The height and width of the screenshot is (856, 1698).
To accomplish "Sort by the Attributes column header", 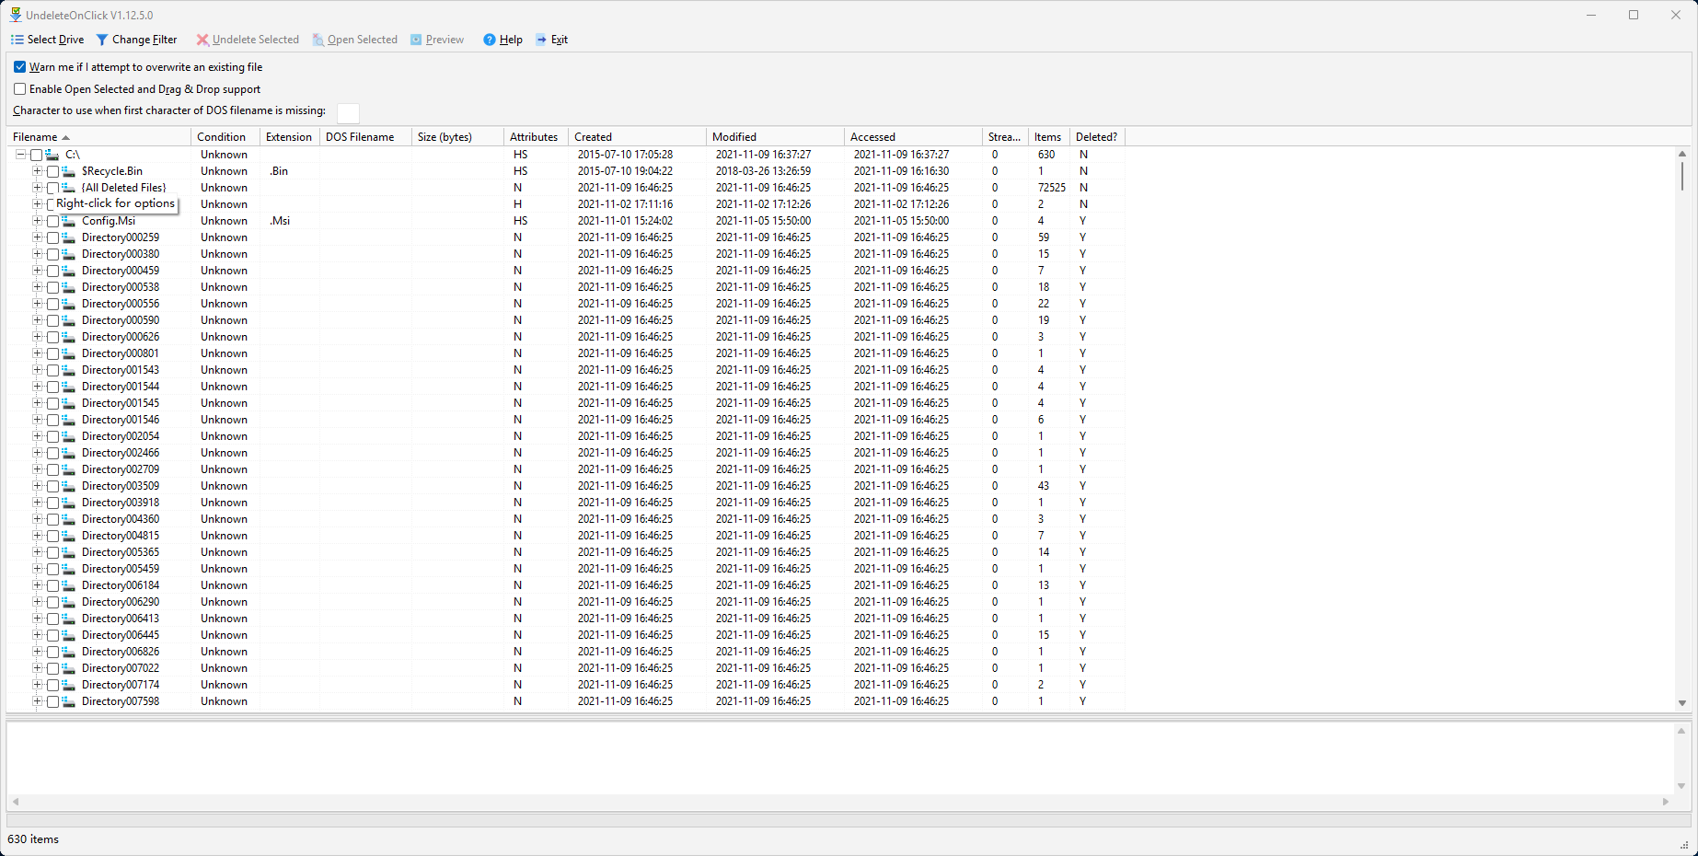I will coord(536,137).
